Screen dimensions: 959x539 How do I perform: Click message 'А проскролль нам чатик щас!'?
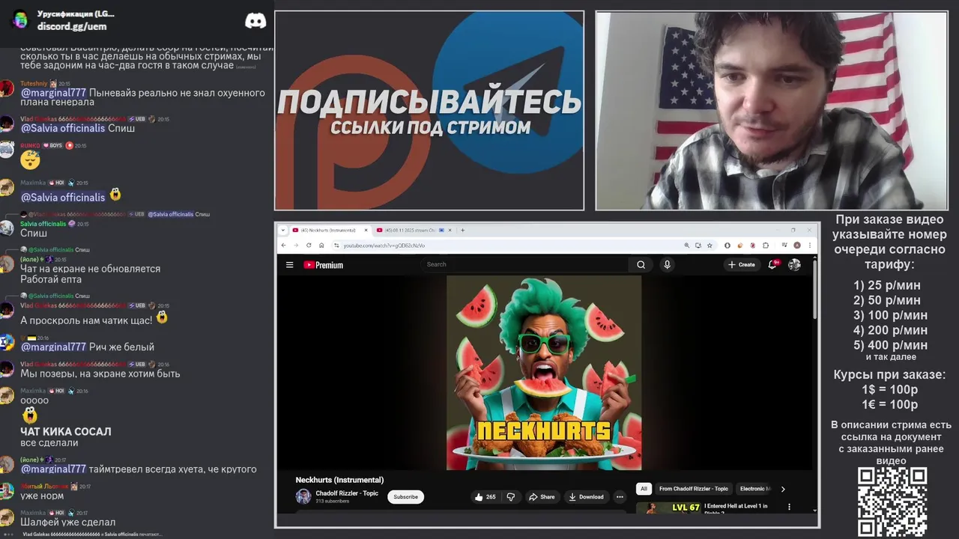[86, 320]
